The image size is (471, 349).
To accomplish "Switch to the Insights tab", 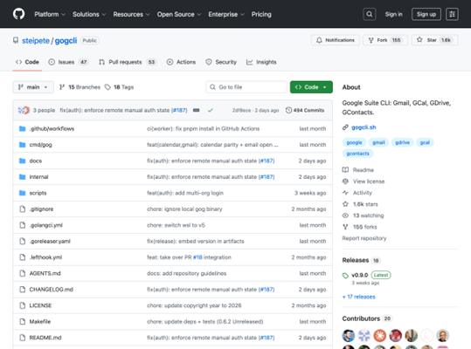I will [261, 62].
